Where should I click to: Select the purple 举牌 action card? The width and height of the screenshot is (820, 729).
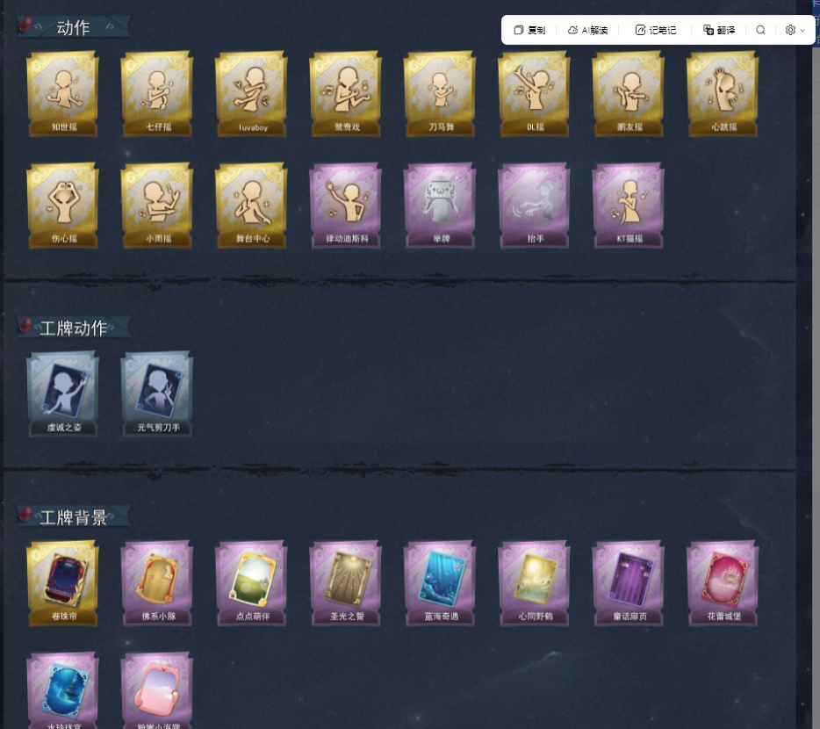tap(440, 206)
